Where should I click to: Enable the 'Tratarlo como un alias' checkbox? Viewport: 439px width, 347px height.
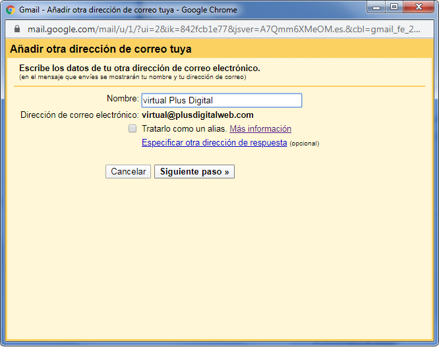click(132, 129)
